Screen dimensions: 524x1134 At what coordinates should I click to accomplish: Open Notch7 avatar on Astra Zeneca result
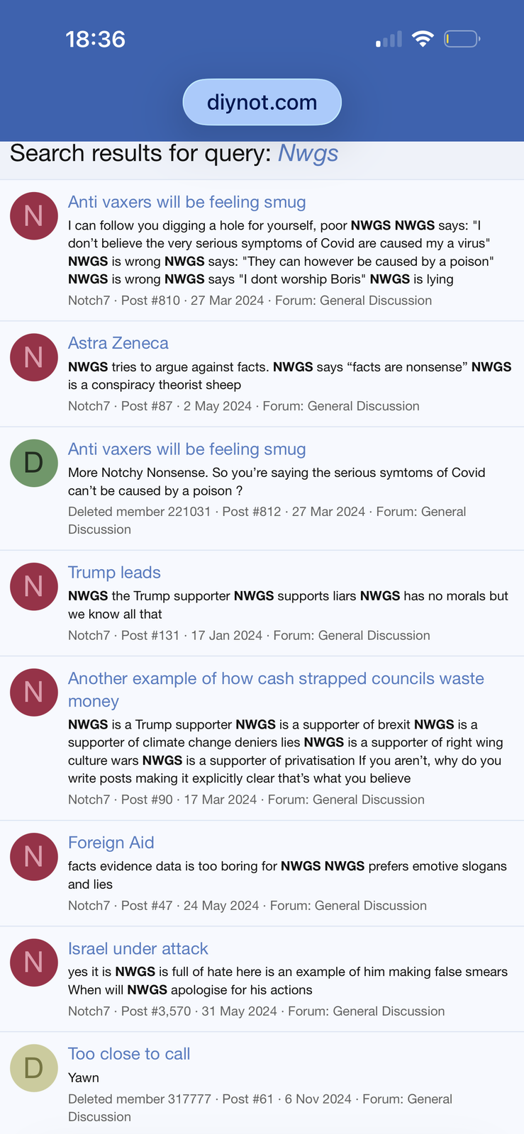click(33, 357)
